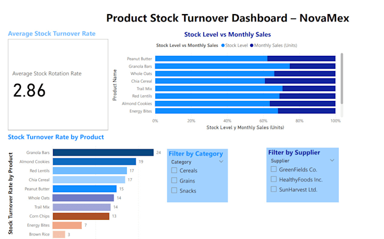The width and height of the screenshot is (384, 239).
Task: Check the HealthyFoods Inc. supplier checkbox
Action: [x=274, y=179]
